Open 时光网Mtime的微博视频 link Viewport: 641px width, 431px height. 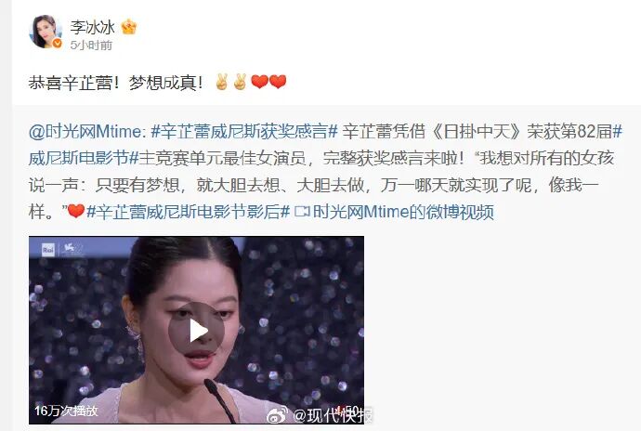(x=403, y=212)
